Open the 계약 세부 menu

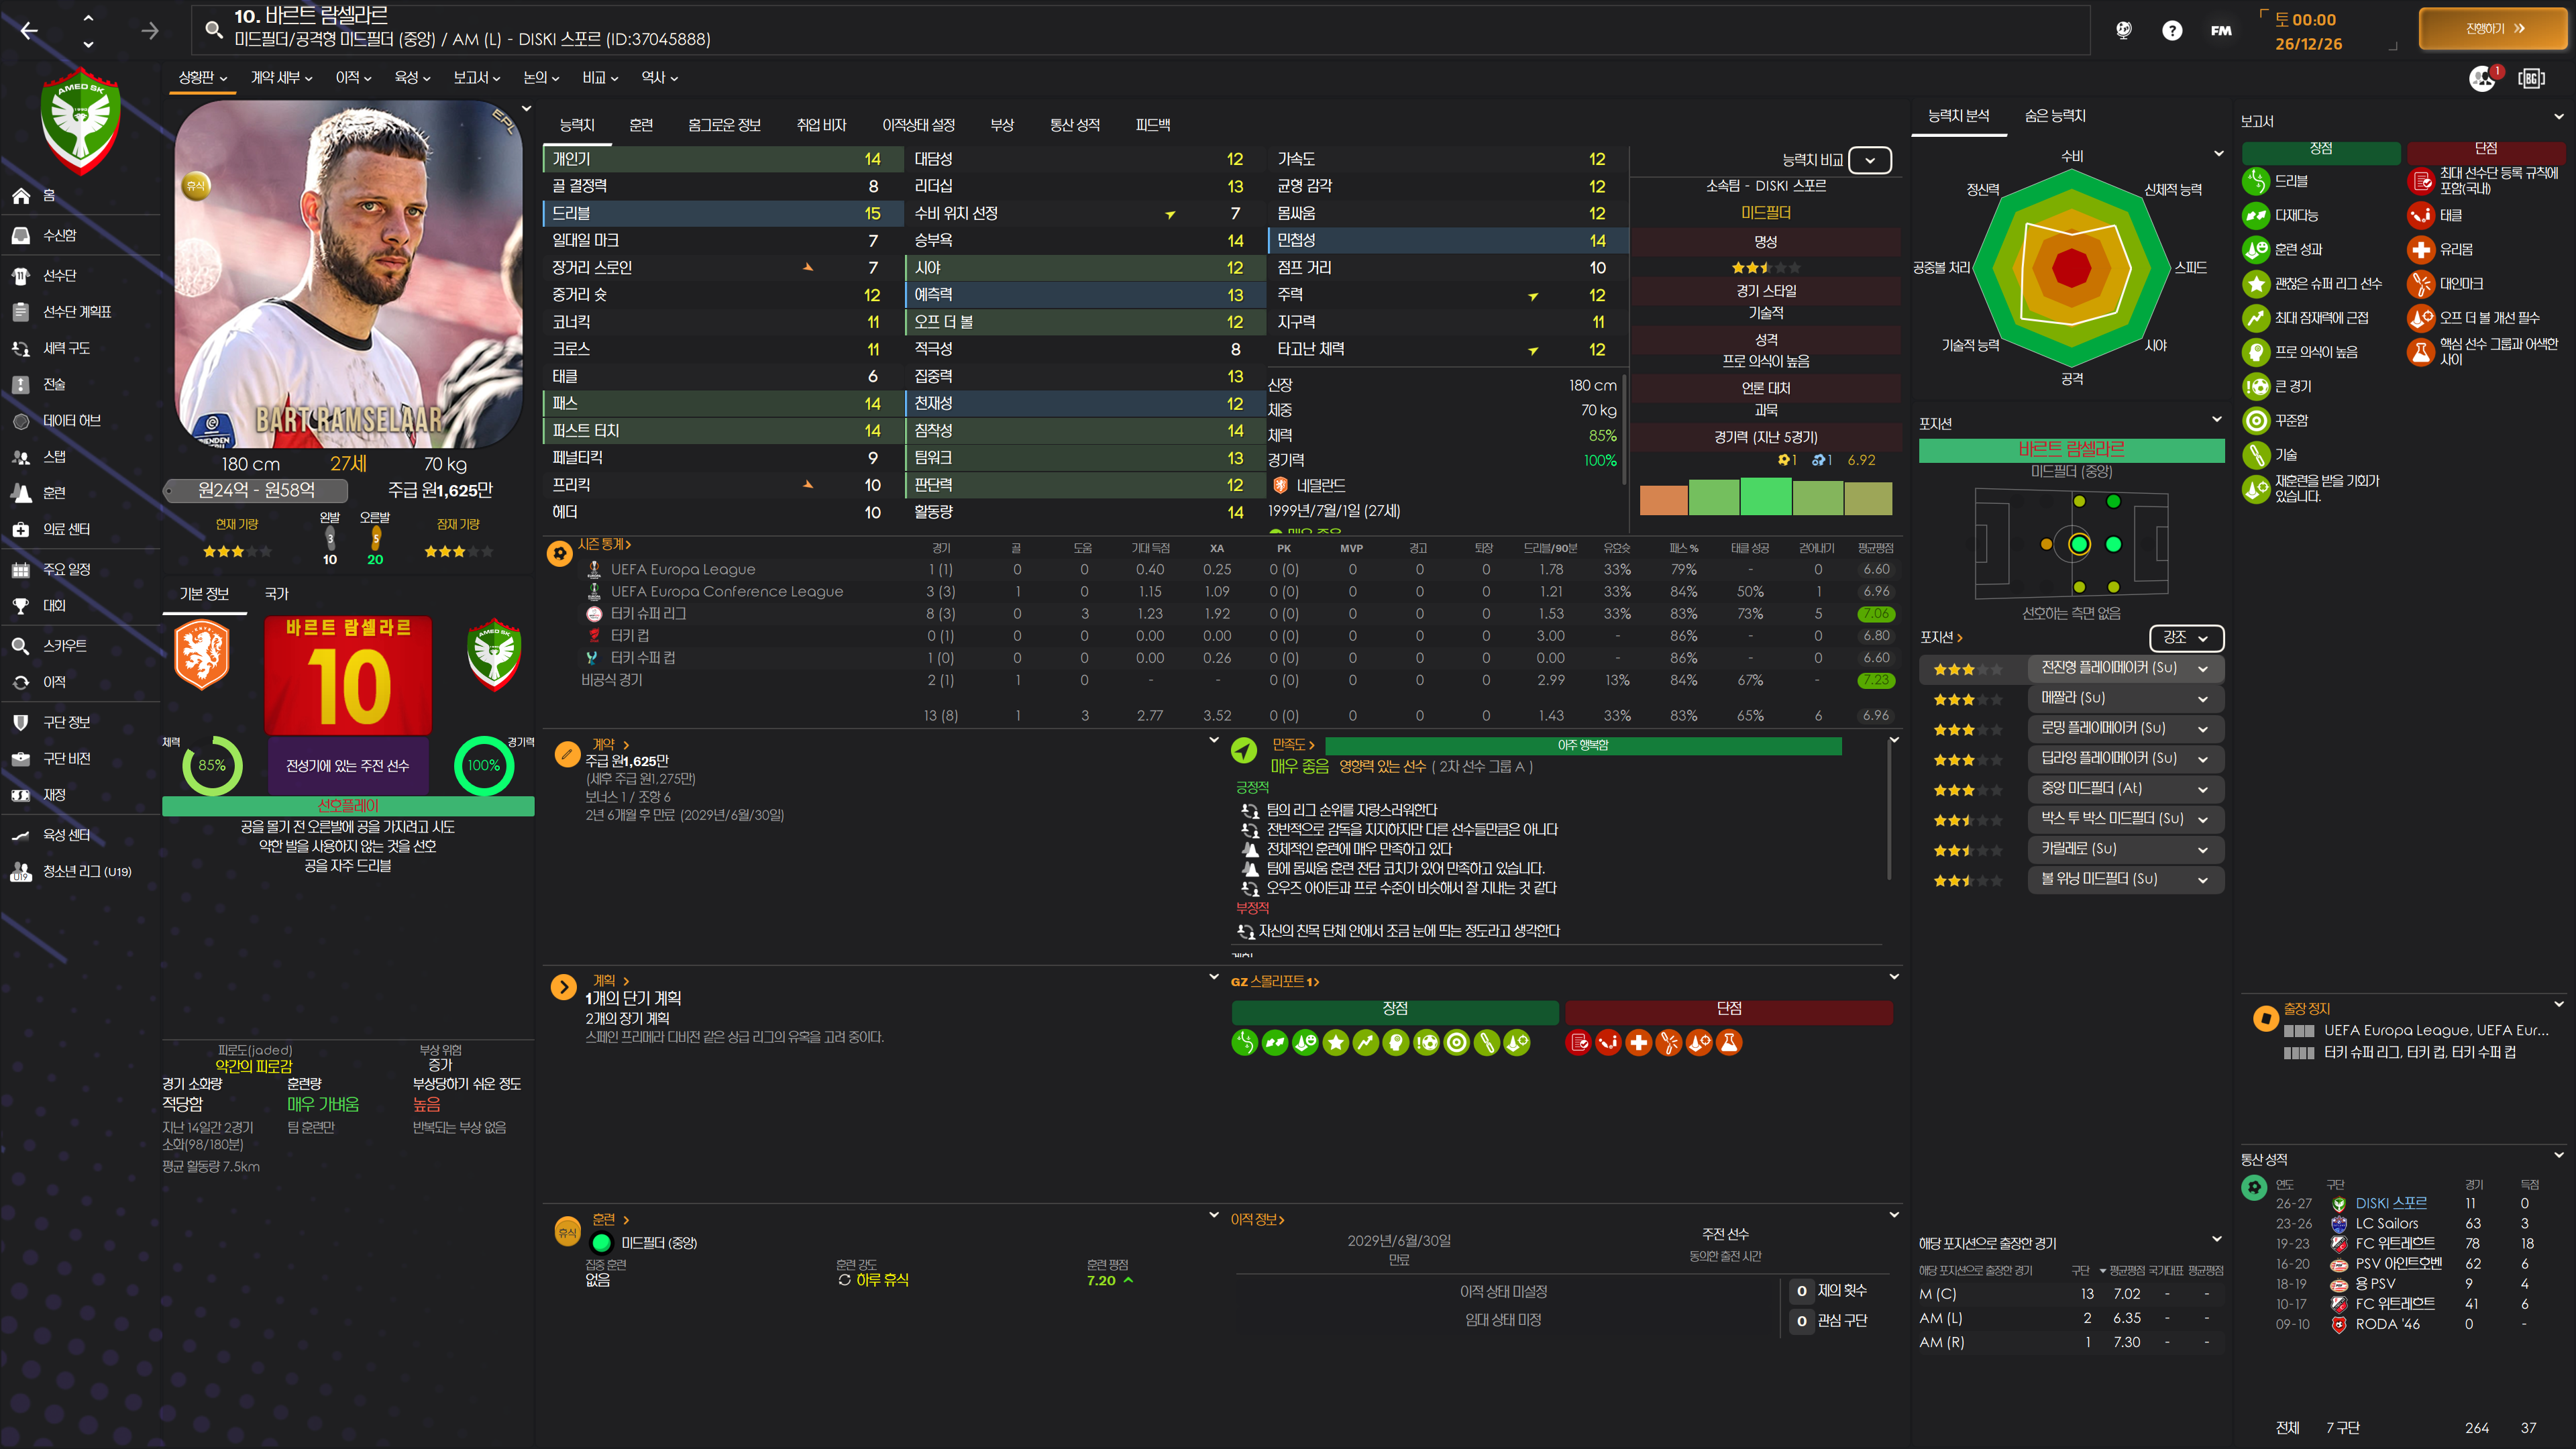281,77
